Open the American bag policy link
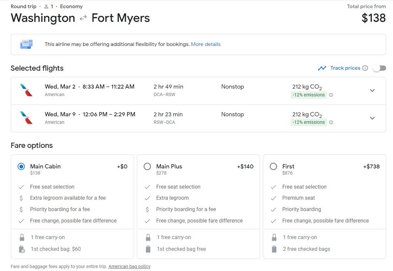Viewport: 393px width, 271px height. click(129, 266)
